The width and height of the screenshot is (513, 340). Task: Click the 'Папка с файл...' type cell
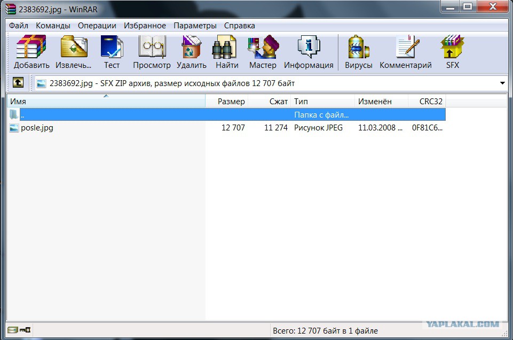coord(321,115)
